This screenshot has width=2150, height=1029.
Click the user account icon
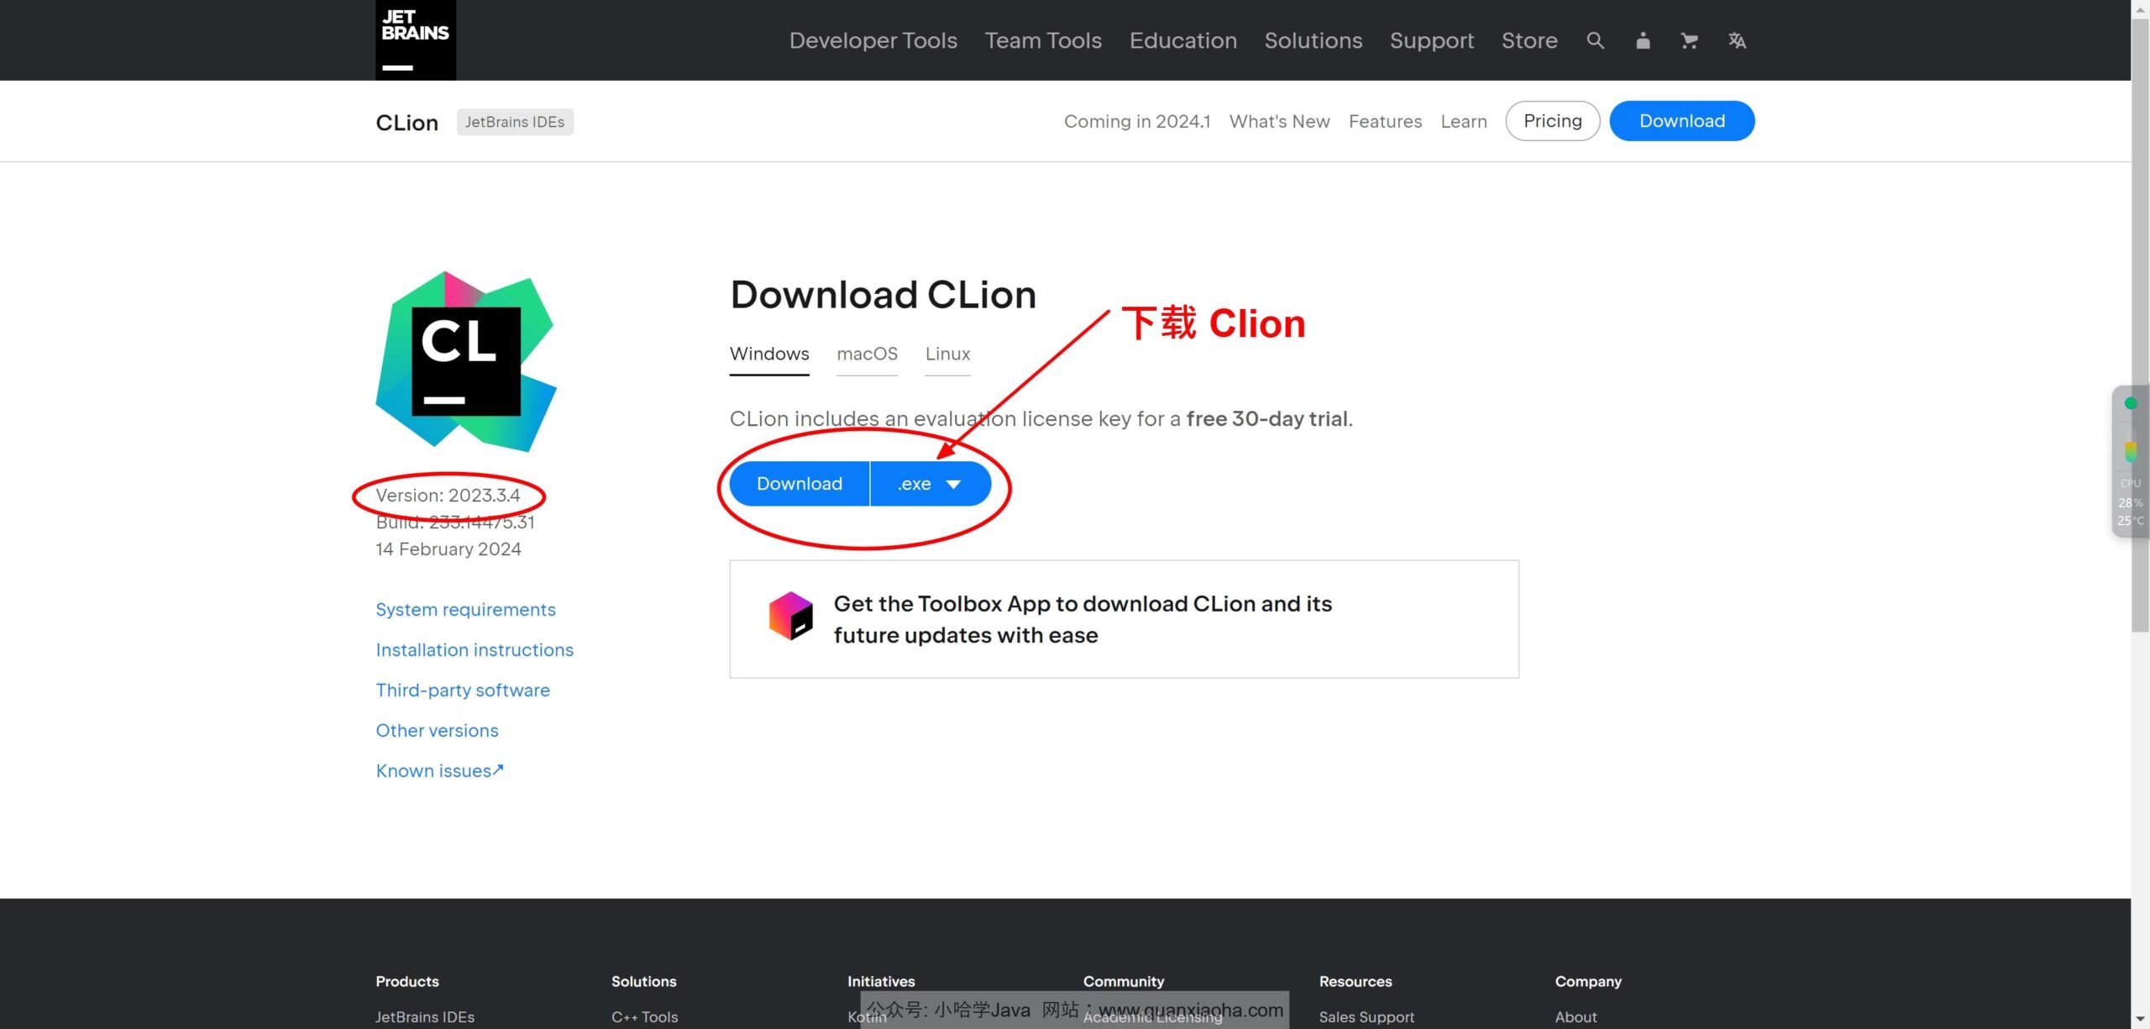point(1641,39)
